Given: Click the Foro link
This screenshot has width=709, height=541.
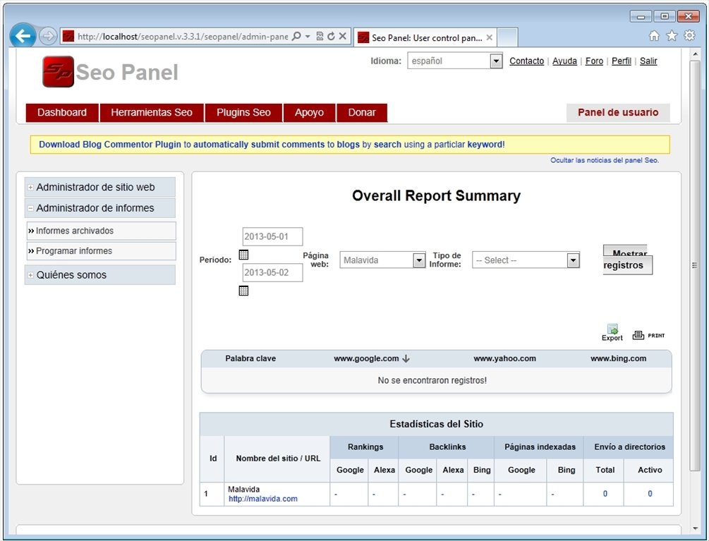Looking at the screenshot, I should (594, 61).
